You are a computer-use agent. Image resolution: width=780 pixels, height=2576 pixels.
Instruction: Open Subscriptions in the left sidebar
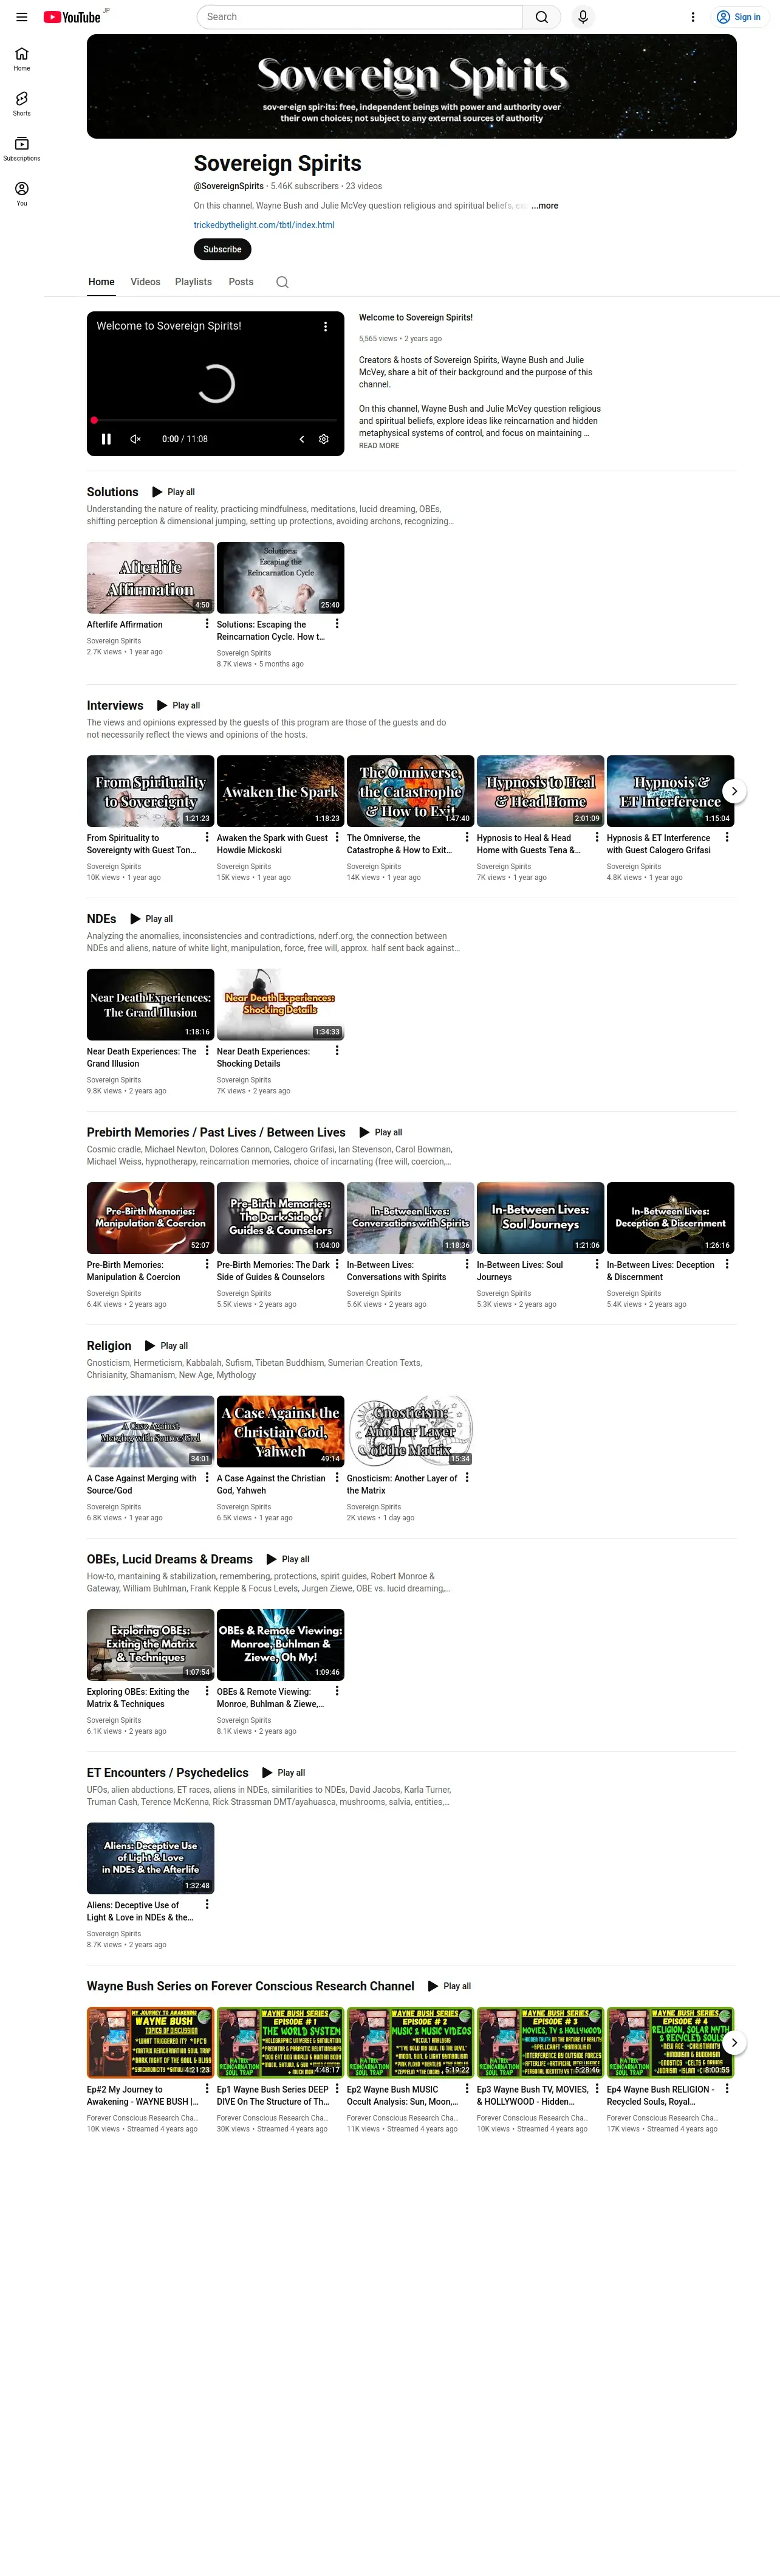(x=21, y=149)
